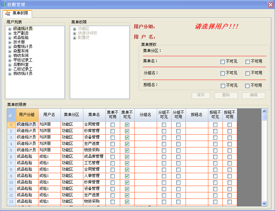This screenshot has width=275, height=211.
Task: Expand the 快速访问栏 menu node
Action: pos(75,33)
